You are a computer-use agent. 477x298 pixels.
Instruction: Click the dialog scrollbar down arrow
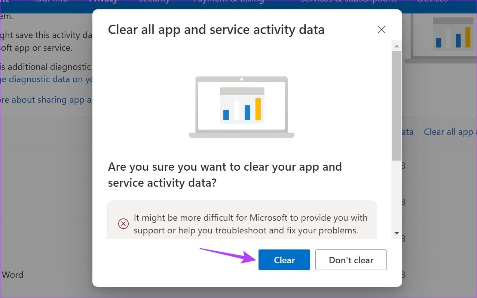[x=397, y=233]
